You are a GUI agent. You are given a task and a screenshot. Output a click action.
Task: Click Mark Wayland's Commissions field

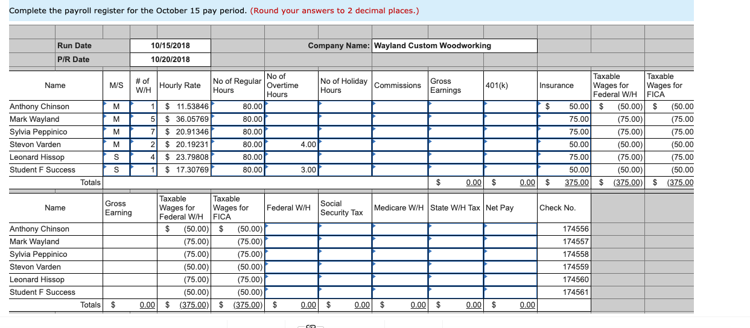[400, 119]
